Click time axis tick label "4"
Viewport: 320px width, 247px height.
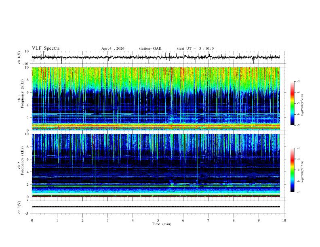(x=133, y=220)
